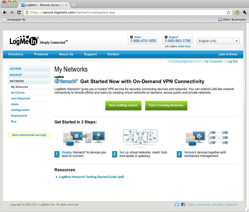Open the Twitter icon in the footer
The height and width of the screenshot is (212, 249).
point(177,205)
